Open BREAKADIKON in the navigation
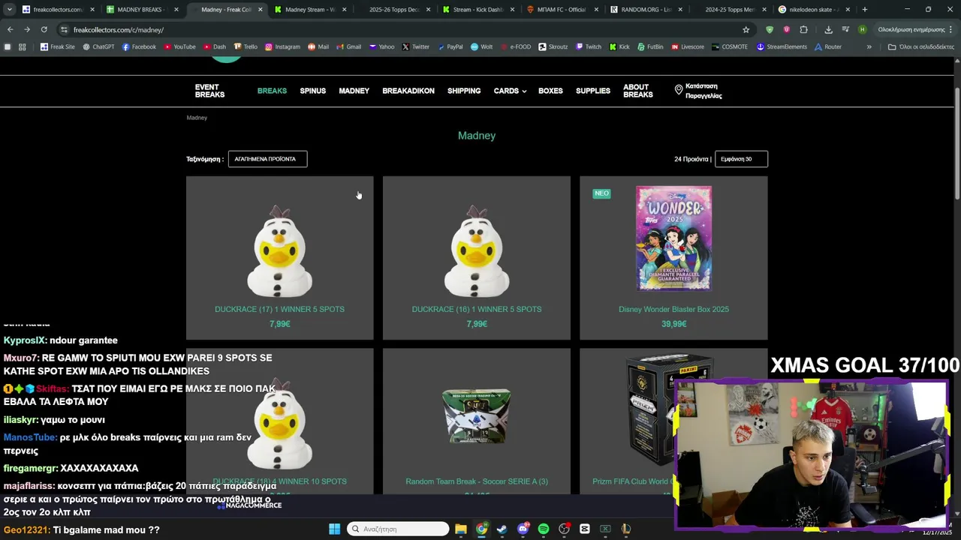The image size is (961, 540). coord(408,91)
